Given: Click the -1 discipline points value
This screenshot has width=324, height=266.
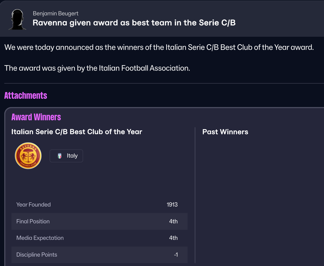Looking at the screenshot, I should [x=176, y=255].
